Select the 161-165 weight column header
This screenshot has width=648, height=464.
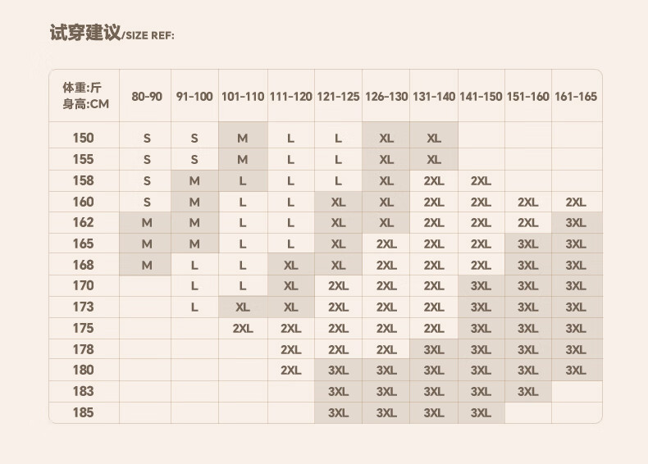pyautogui.click(x=576, y=97)
